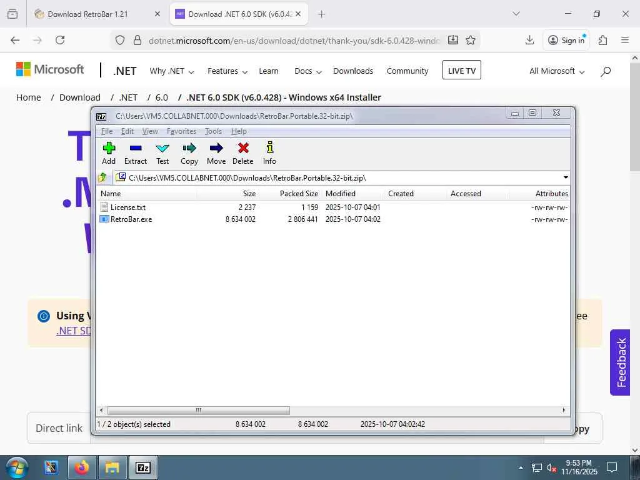Bookmark this page with the star icon
Screen dimensions: 640x480
[x=471, y=40]
